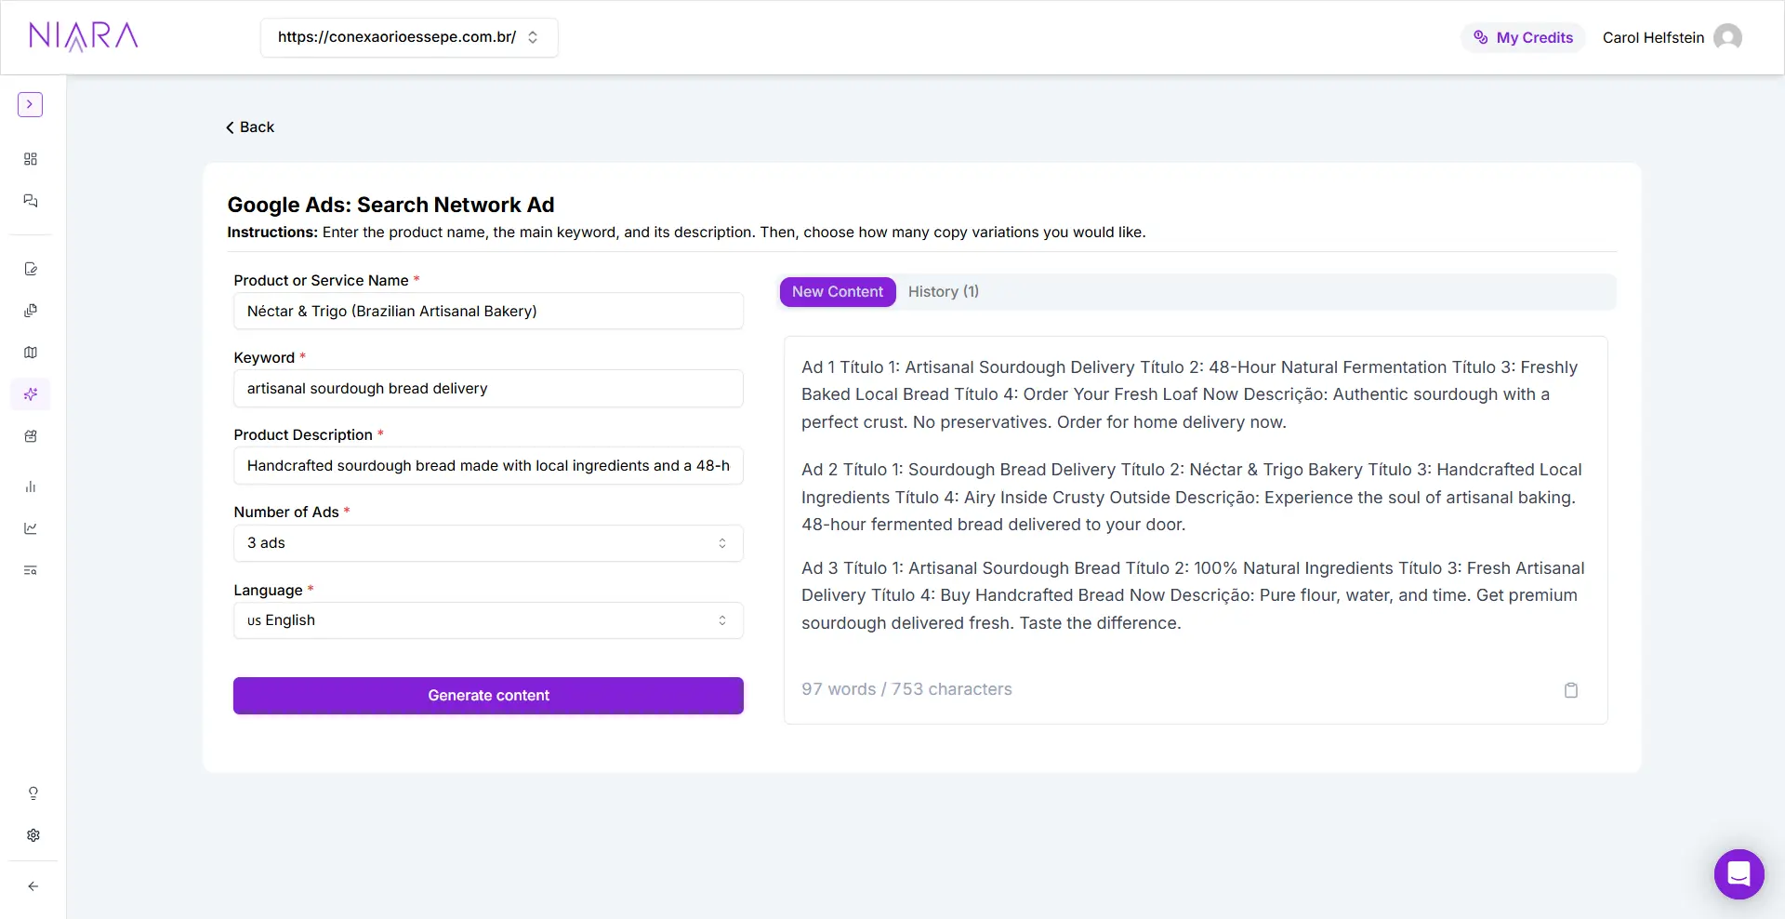Select the highlighted sparkles AI icon
This screenshot has width=1785, height=919.
click(31, 394)
